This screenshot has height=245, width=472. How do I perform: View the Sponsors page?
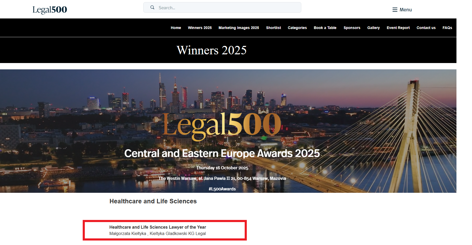(352, 28)
